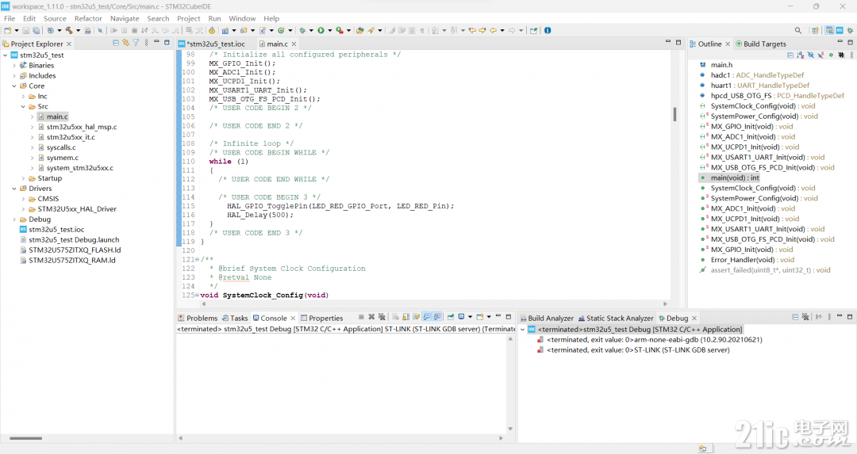This screenshot has height=454, width=857.
Task: Switch to the Properties tab
Action: (321, 319)
